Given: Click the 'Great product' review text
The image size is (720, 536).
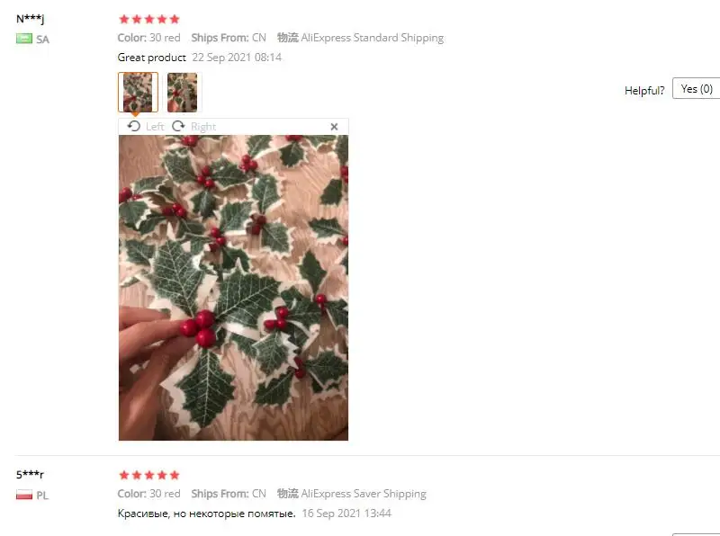Looking at the screenshot, I should point(152,58).
